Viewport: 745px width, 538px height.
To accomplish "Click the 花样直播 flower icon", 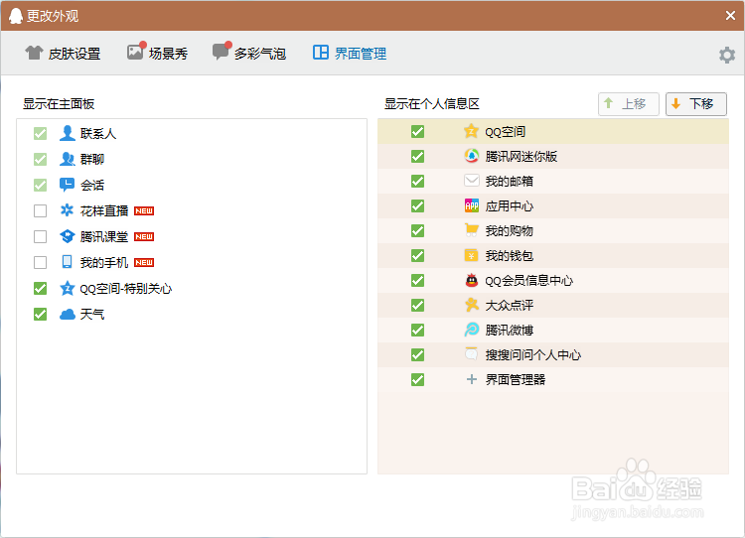I will [x=67, y=210].
